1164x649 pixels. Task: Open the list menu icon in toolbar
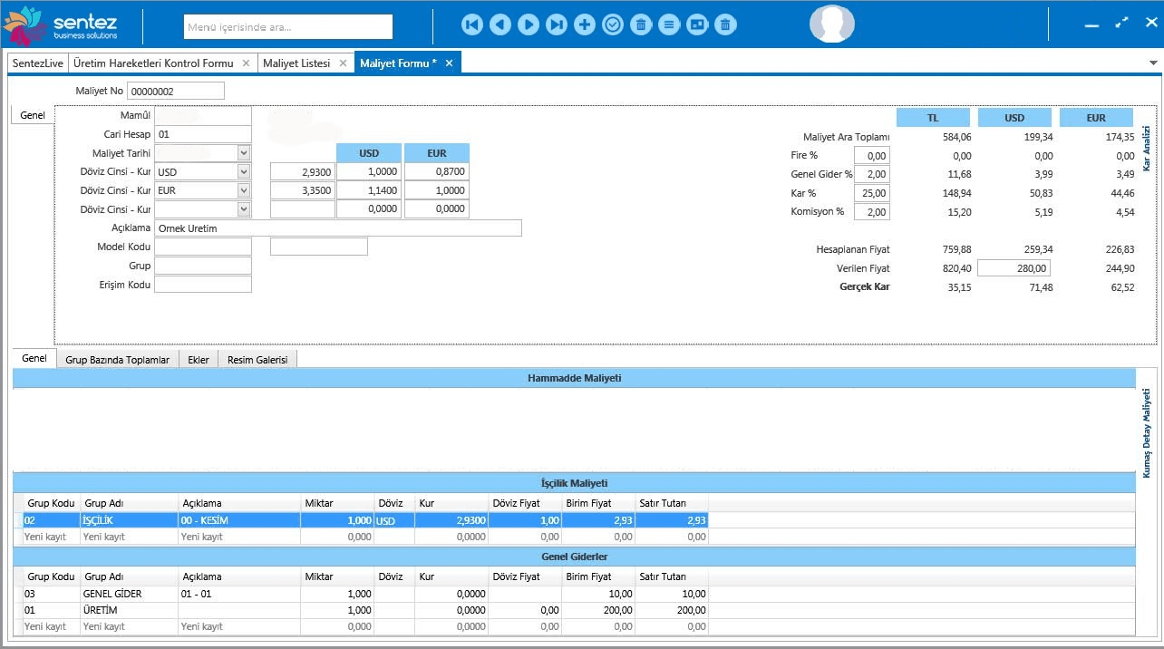669,24
